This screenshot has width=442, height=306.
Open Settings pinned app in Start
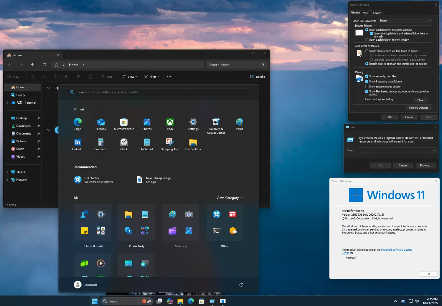click(x=193, y=124)
